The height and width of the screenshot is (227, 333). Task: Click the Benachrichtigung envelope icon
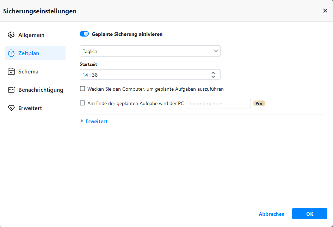11,90
